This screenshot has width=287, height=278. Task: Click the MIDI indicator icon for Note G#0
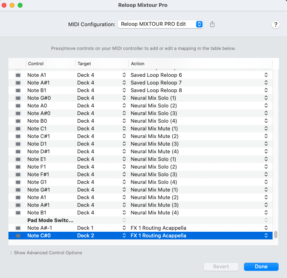(x=18, y=98)
